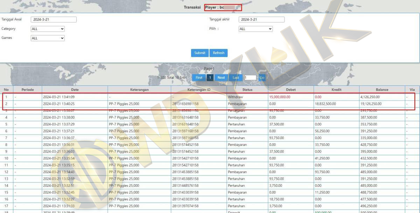This screenshot has height=213, width=420.
Task: Click the Via column header
Action: [x=412, y=90]
